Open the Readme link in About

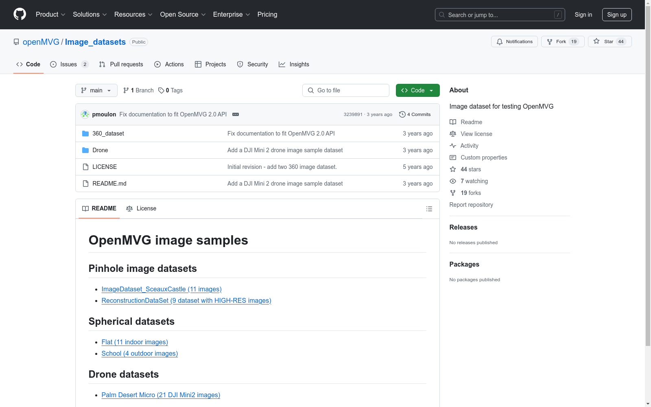coord(466,122)
